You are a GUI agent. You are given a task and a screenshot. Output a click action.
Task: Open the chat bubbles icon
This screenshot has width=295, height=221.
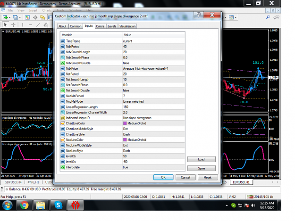[x=276, y=17]
